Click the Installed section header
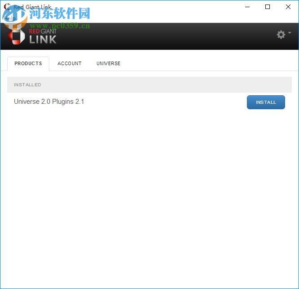Viewport: 299px width, 289px height. point(149,85)
